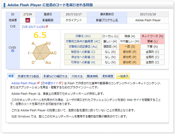The image size is (175, 134).
Task: Click the 攻撃成立条件の難易度 (AC) label
Action: [83, 41]
